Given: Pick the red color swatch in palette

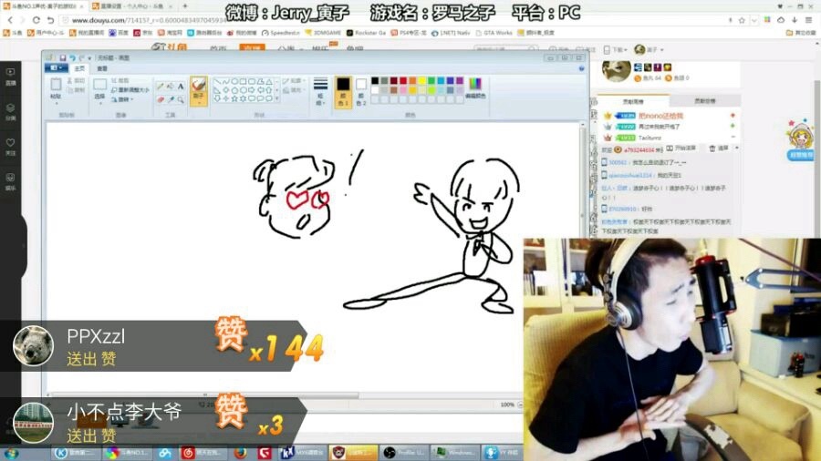Looking at the screenshot, I should click(403, 80).
